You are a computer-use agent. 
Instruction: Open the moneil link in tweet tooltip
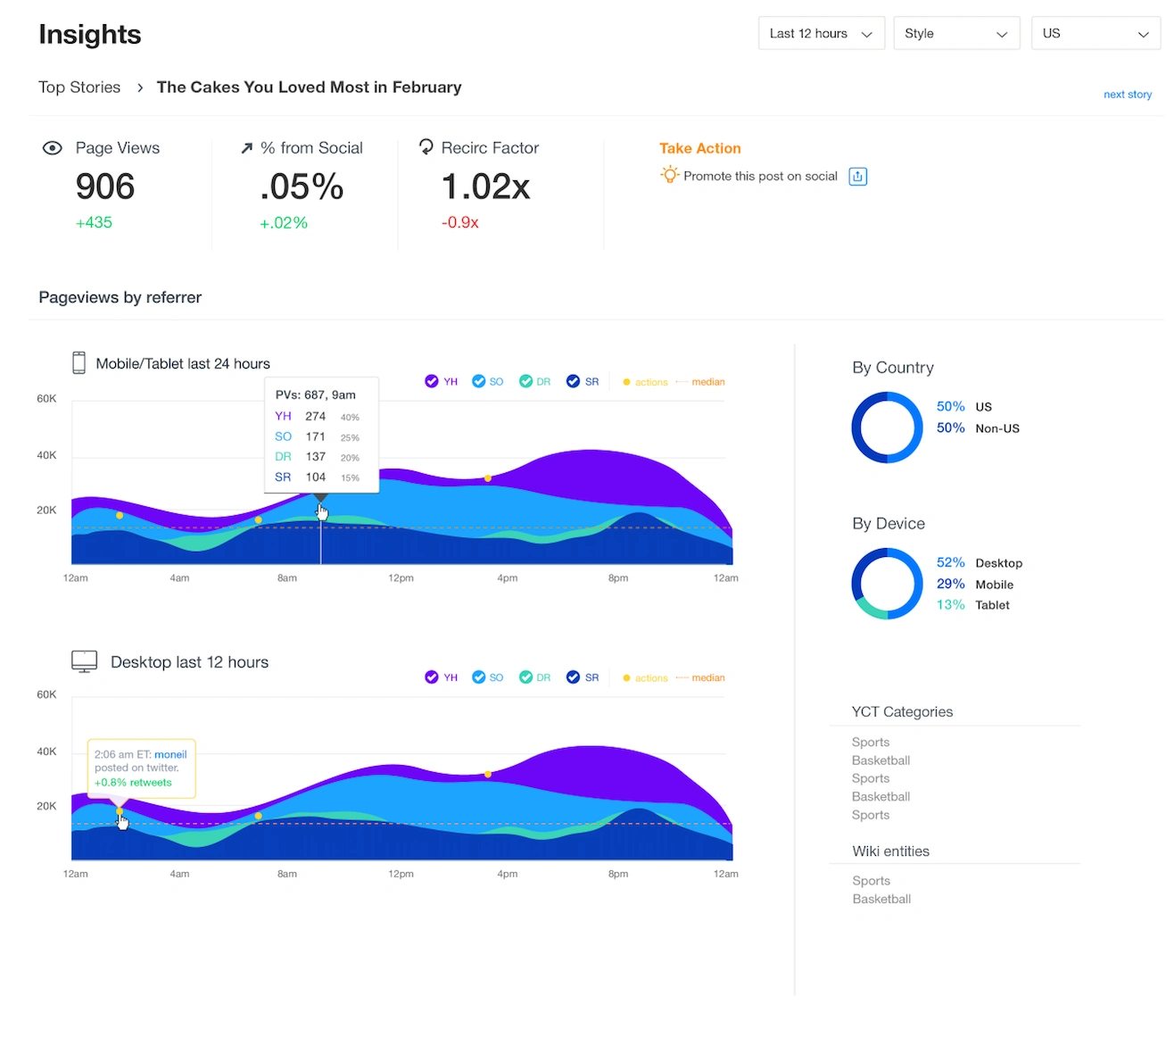pyautogui.click(x=170, y=754)
